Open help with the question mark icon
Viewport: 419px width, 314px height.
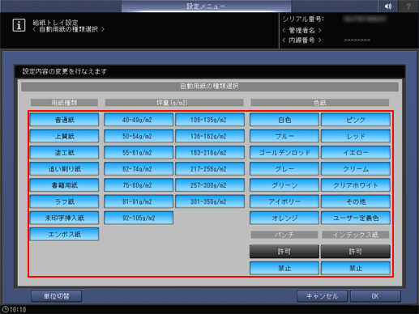(408, 6)
